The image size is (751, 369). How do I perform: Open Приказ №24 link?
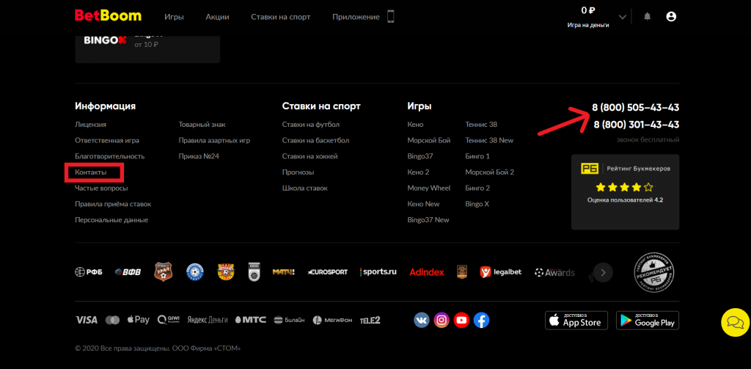click(x=199, y=156)
